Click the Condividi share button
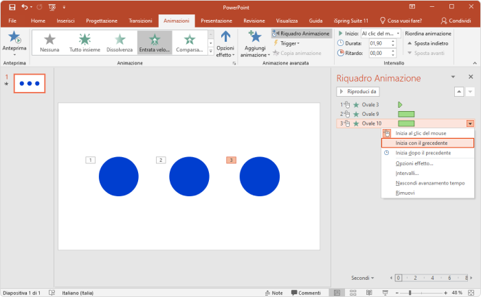The image size is (481, 297). pyautogui.click(x=456, y=21)
